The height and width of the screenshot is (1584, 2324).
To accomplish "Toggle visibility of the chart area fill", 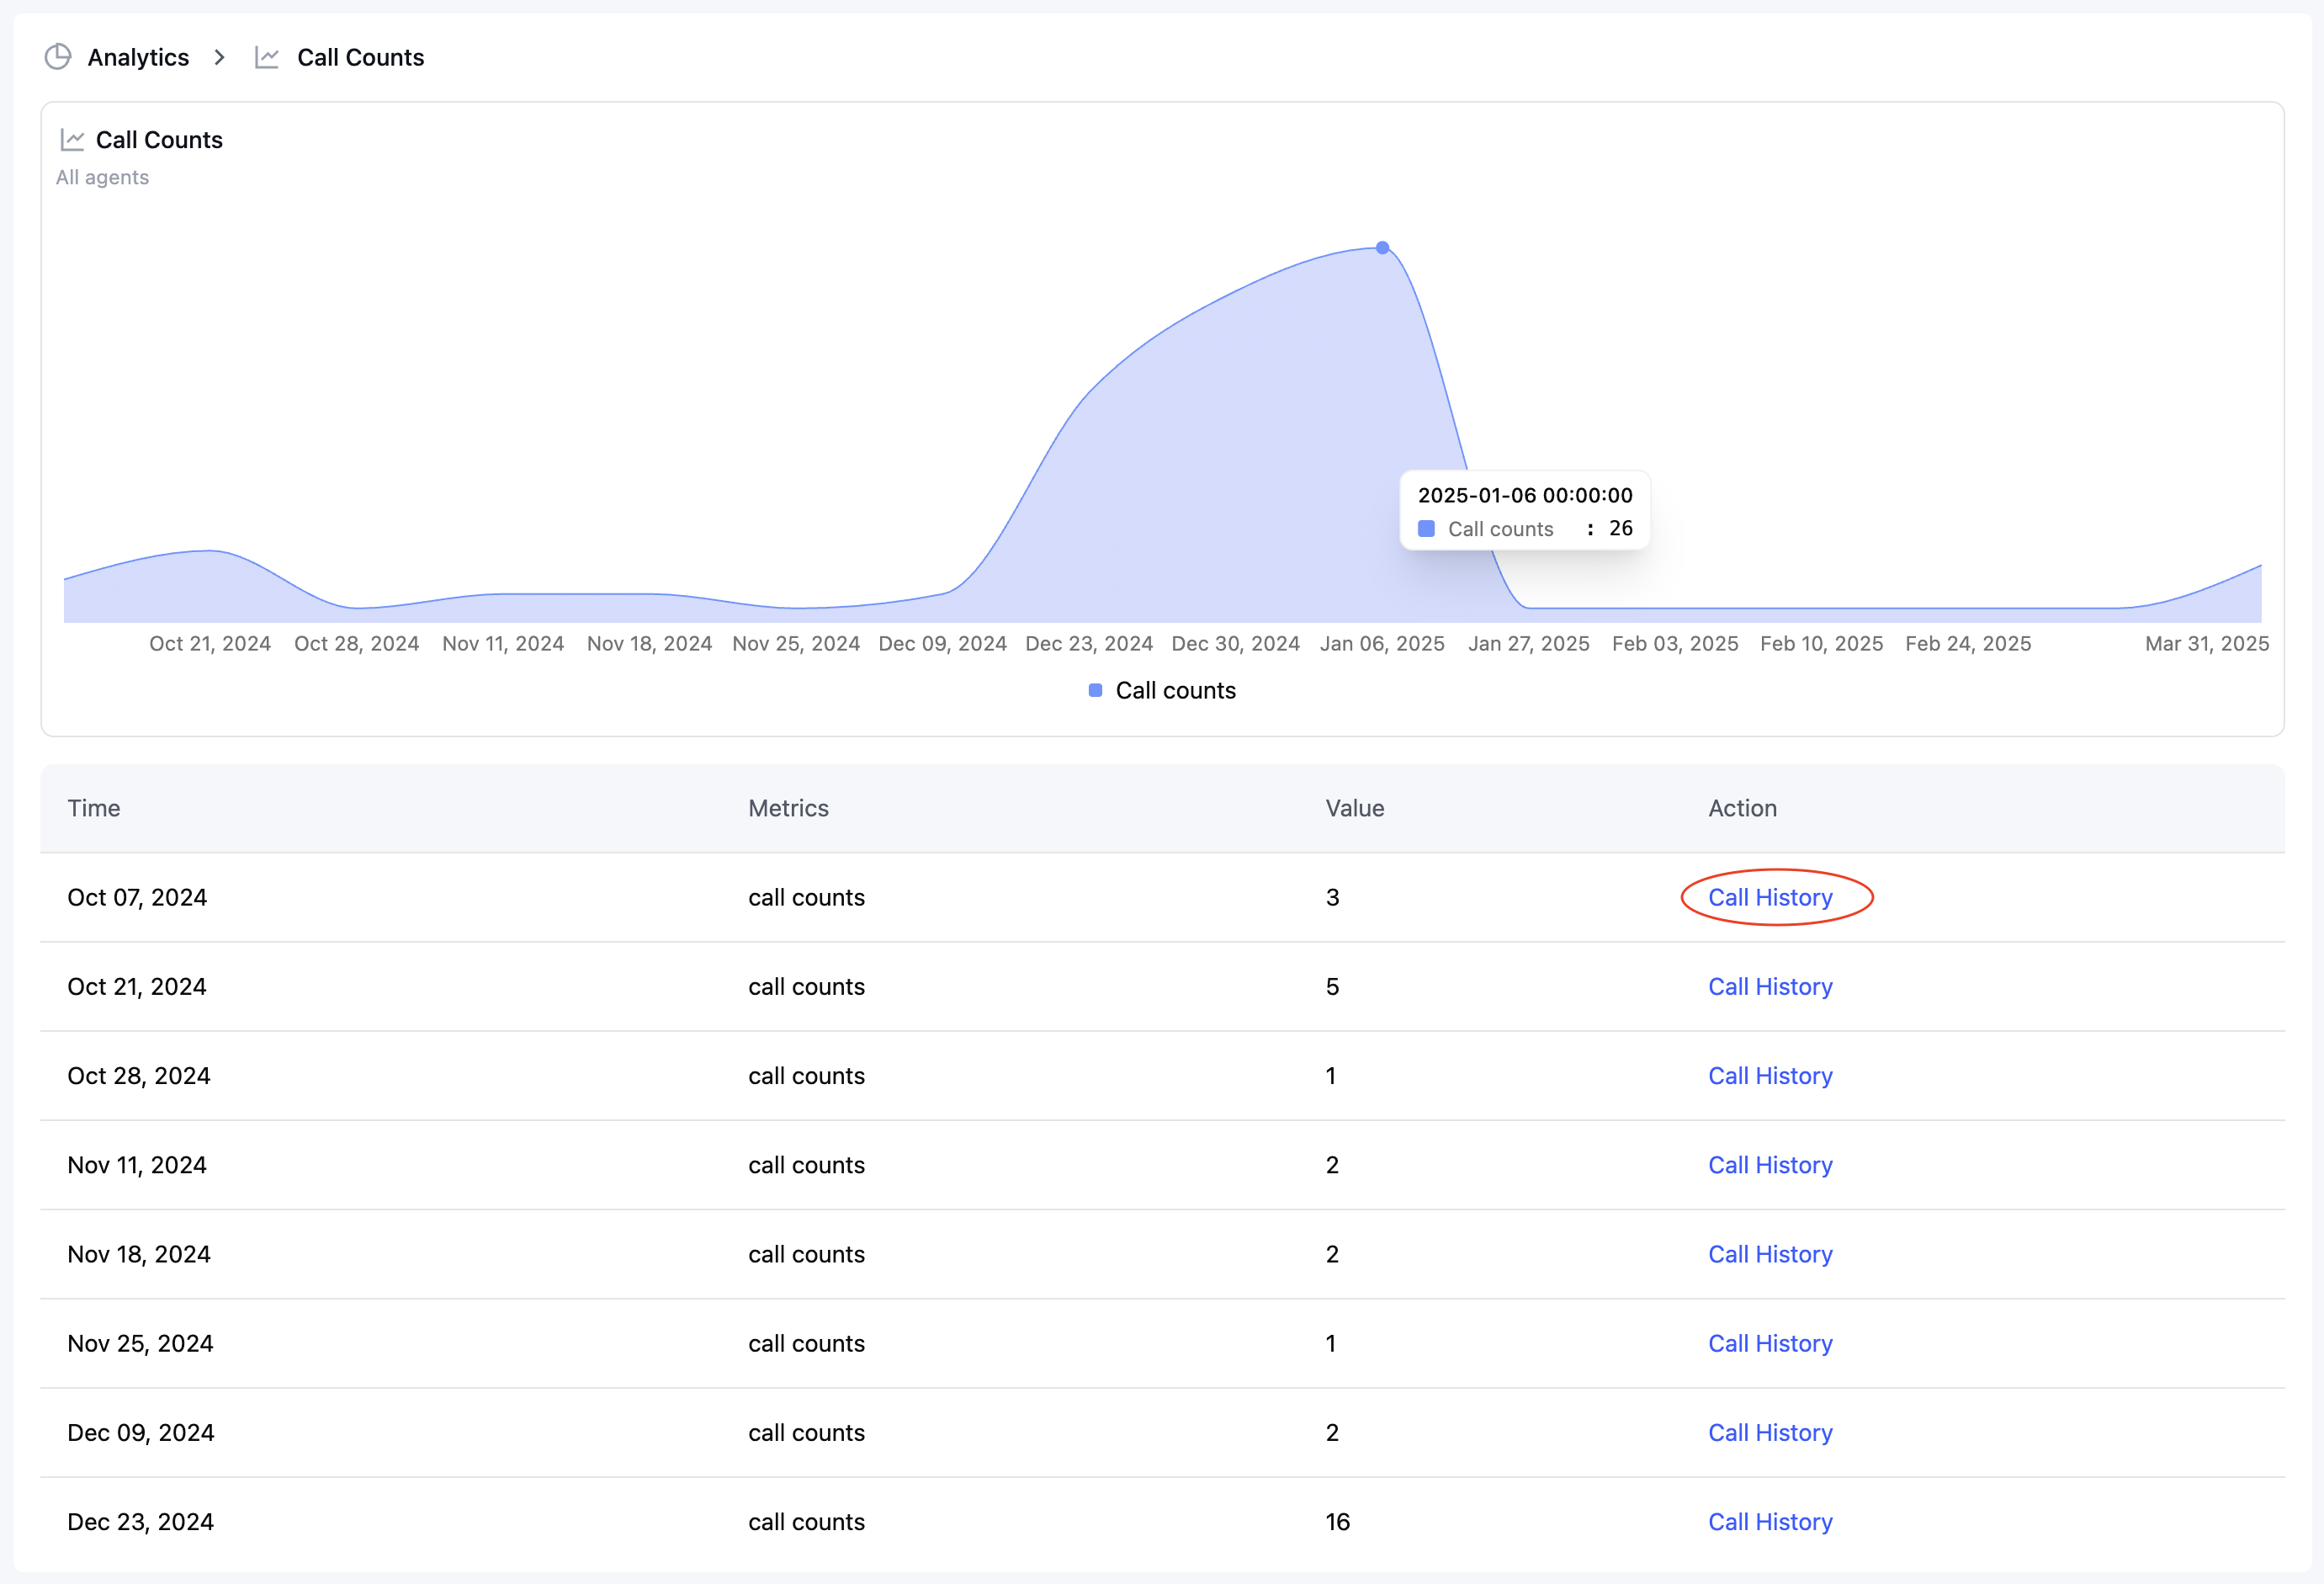I will (1162, 690).
